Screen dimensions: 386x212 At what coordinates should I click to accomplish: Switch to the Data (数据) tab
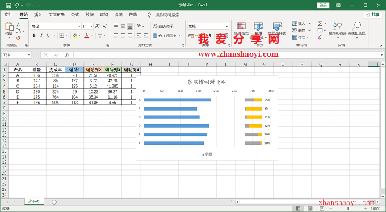click(90, 15)
